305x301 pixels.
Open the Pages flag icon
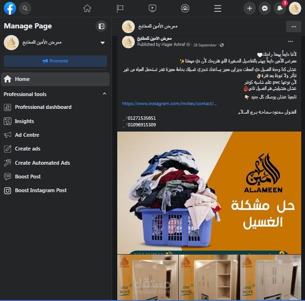(120, 9)
